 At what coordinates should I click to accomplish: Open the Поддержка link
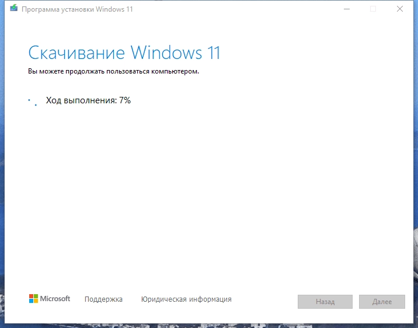(103, 299)
